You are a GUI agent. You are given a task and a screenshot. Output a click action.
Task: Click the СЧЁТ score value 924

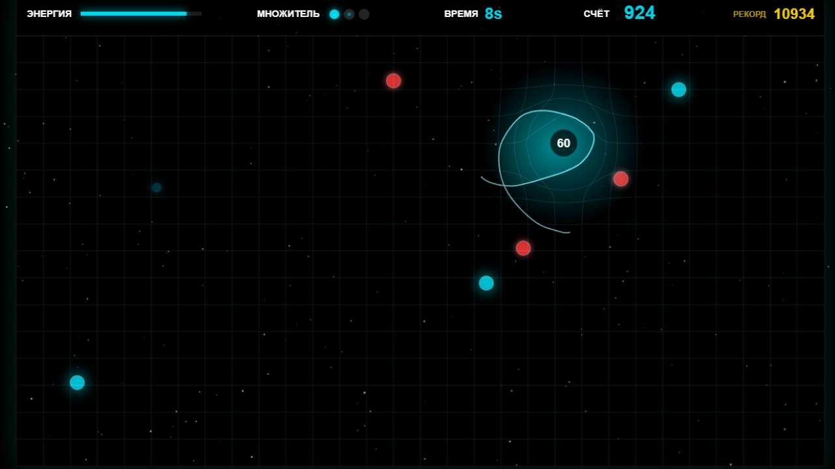click(639, 12)
